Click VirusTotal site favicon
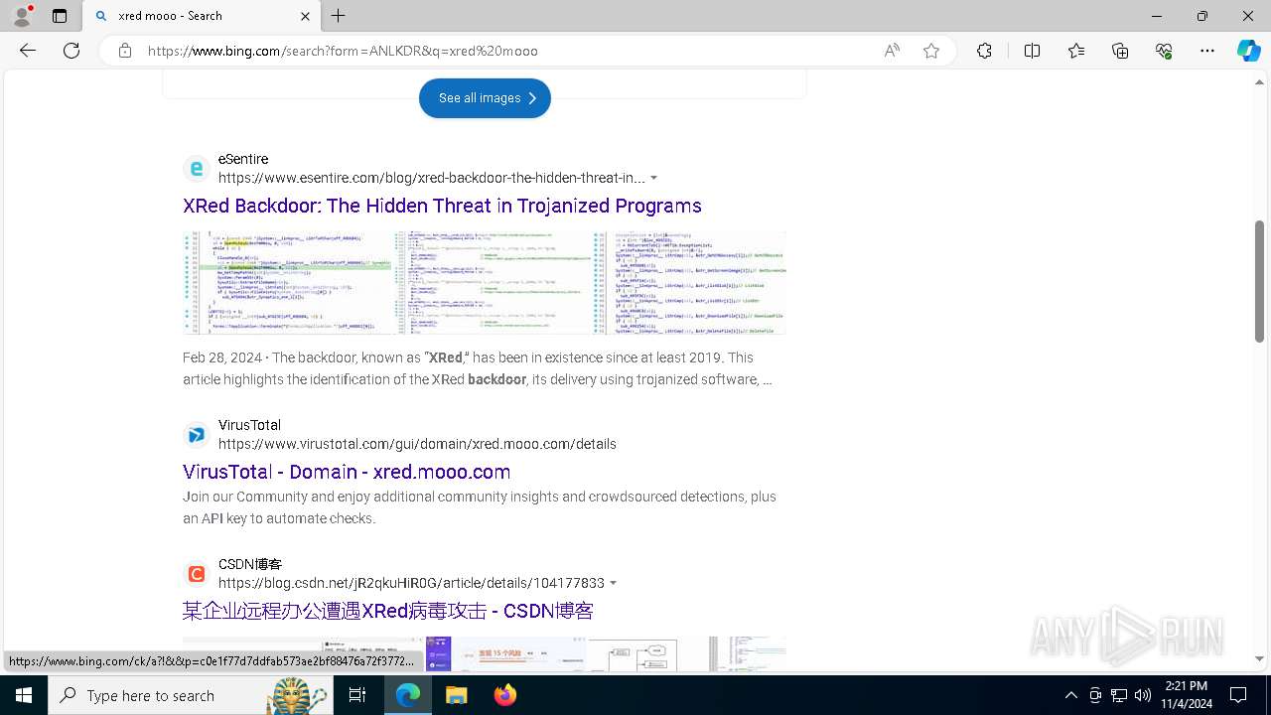 point(197,435)
